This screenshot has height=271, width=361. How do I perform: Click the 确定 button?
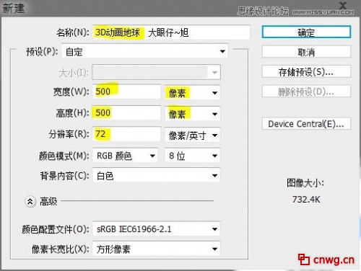[306, 32]
